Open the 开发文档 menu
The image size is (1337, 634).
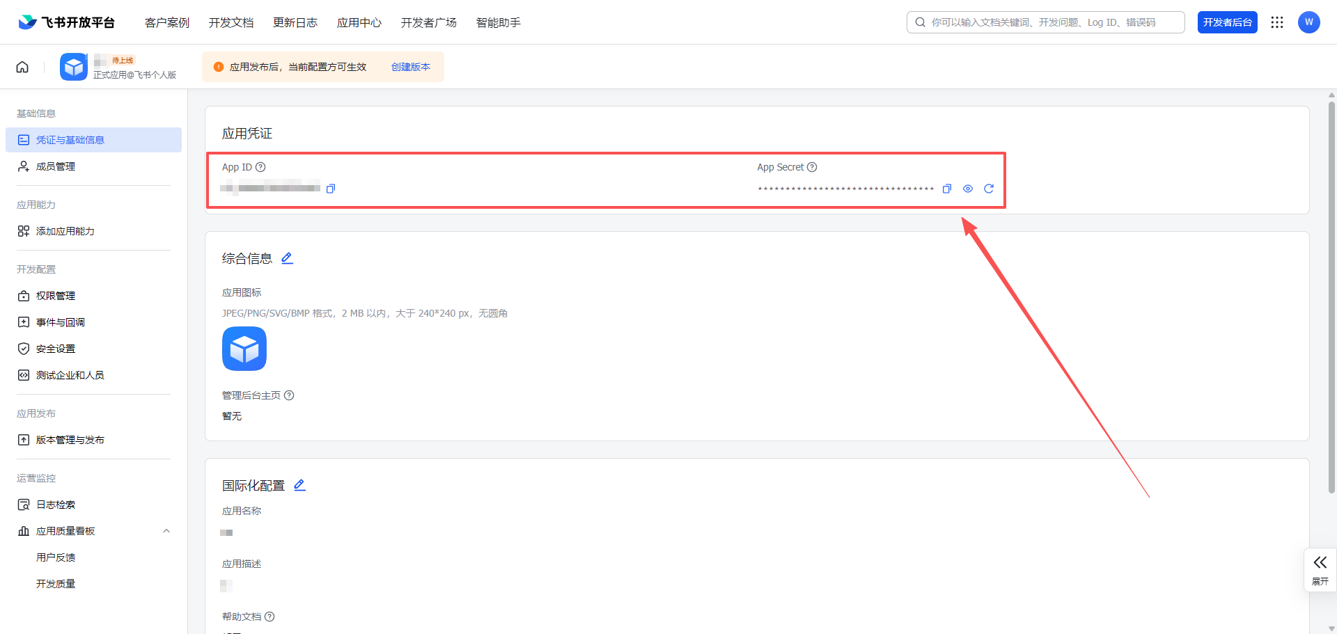pyautogui.click(x=231, y=22)
